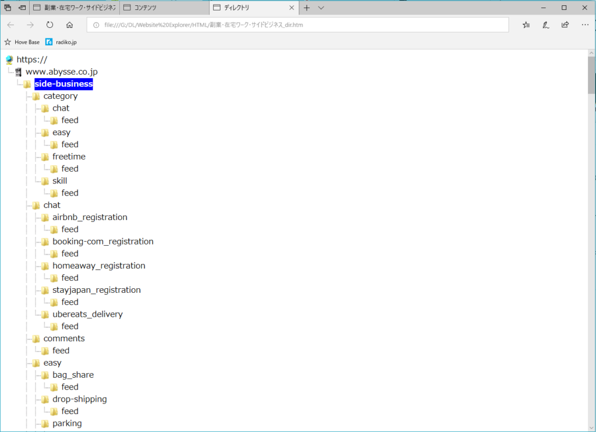Close the ディレクトリ tab
The width and height of the screenshot is (596, 432).
pyautogui.click(x=292, y=8)
